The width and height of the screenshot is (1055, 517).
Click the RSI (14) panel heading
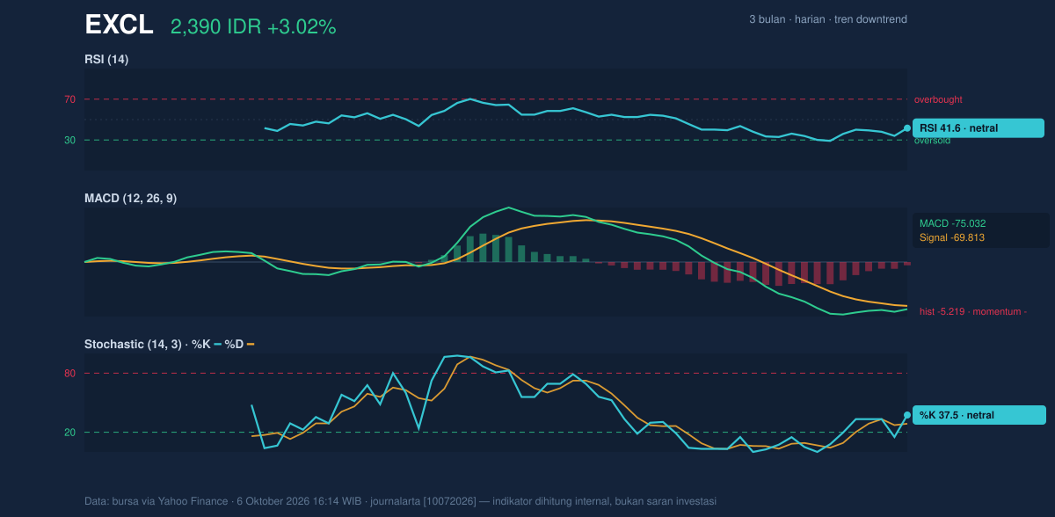[x=106, y=59]
